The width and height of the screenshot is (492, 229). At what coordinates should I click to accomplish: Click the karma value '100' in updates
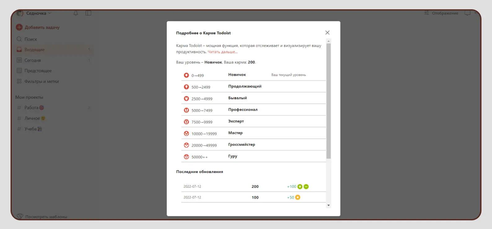click(x=255, y=197)
